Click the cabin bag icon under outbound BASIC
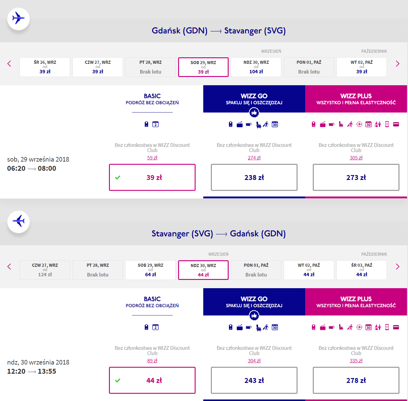The image size is (408, 401). pos(146,124)
